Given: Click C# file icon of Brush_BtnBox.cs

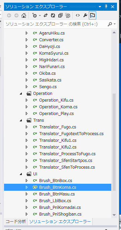Looking at the screenshot, I should point(35,181).
